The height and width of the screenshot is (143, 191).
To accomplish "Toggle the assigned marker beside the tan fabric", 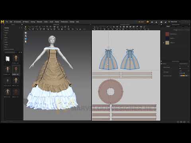I will (164, 43).
